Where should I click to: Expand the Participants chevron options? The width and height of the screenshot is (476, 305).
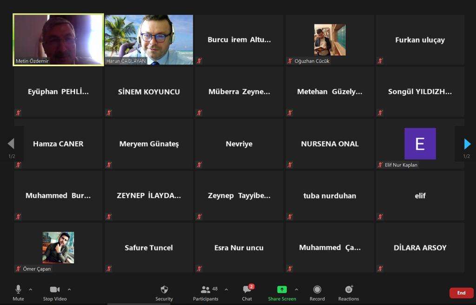[226, 288]
